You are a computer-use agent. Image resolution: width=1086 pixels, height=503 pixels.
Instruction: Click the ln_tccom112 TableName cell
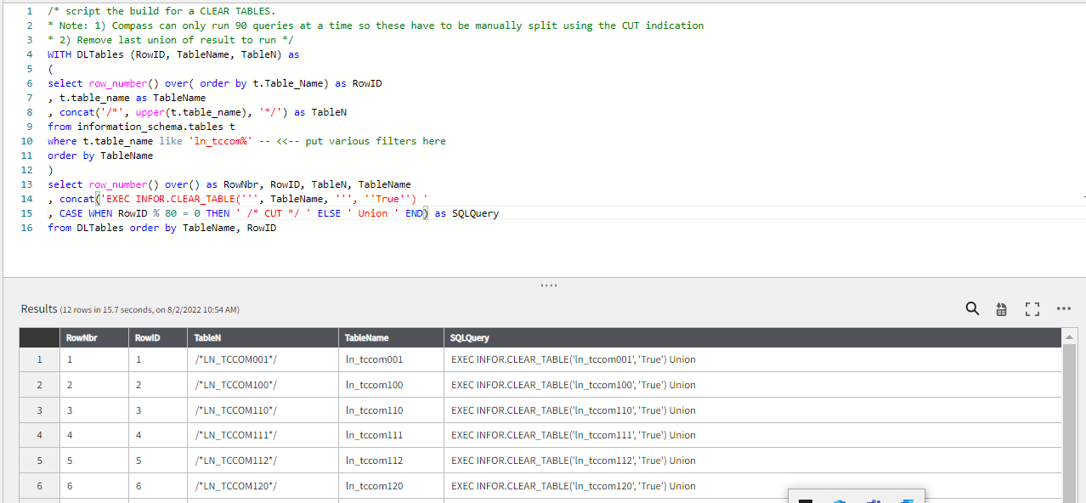391,461
